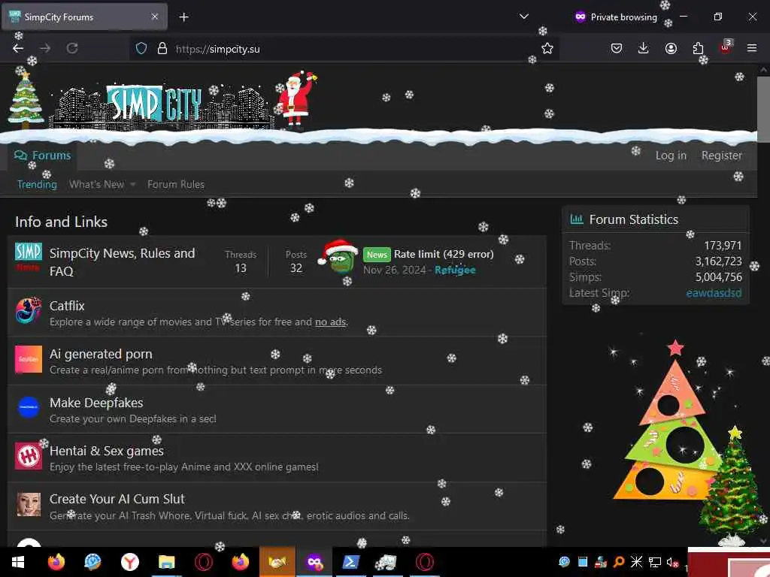
Task: Click the Forum Statistics chart icon
Action: (x=577, y=219)
